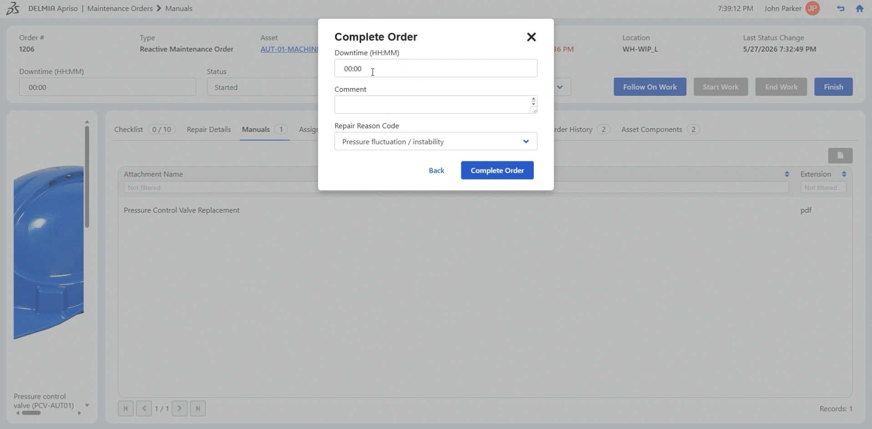Image resolution: width=872 pixels, height=429 pixels.
Task: Click the Finish button
Action: click(833, 87)
